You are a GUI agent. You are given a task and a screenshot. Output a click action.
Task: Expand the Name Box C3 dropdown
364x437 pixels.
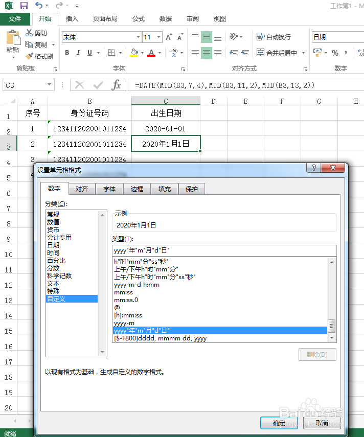(49, 84)
